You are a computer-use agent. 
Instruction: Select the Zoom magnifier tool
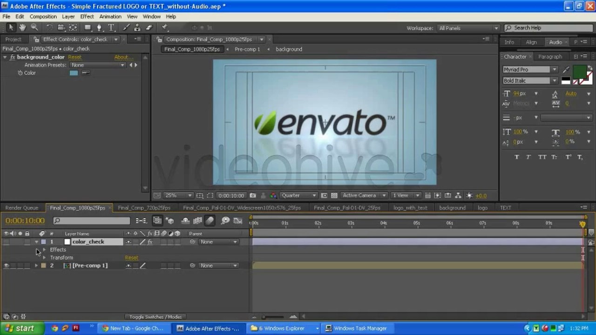click(x=34, y=28)
